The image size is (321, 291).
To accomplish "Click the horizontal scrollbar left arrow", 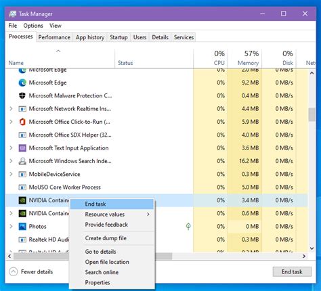I will pyautogui.click(x=9, y=256).
